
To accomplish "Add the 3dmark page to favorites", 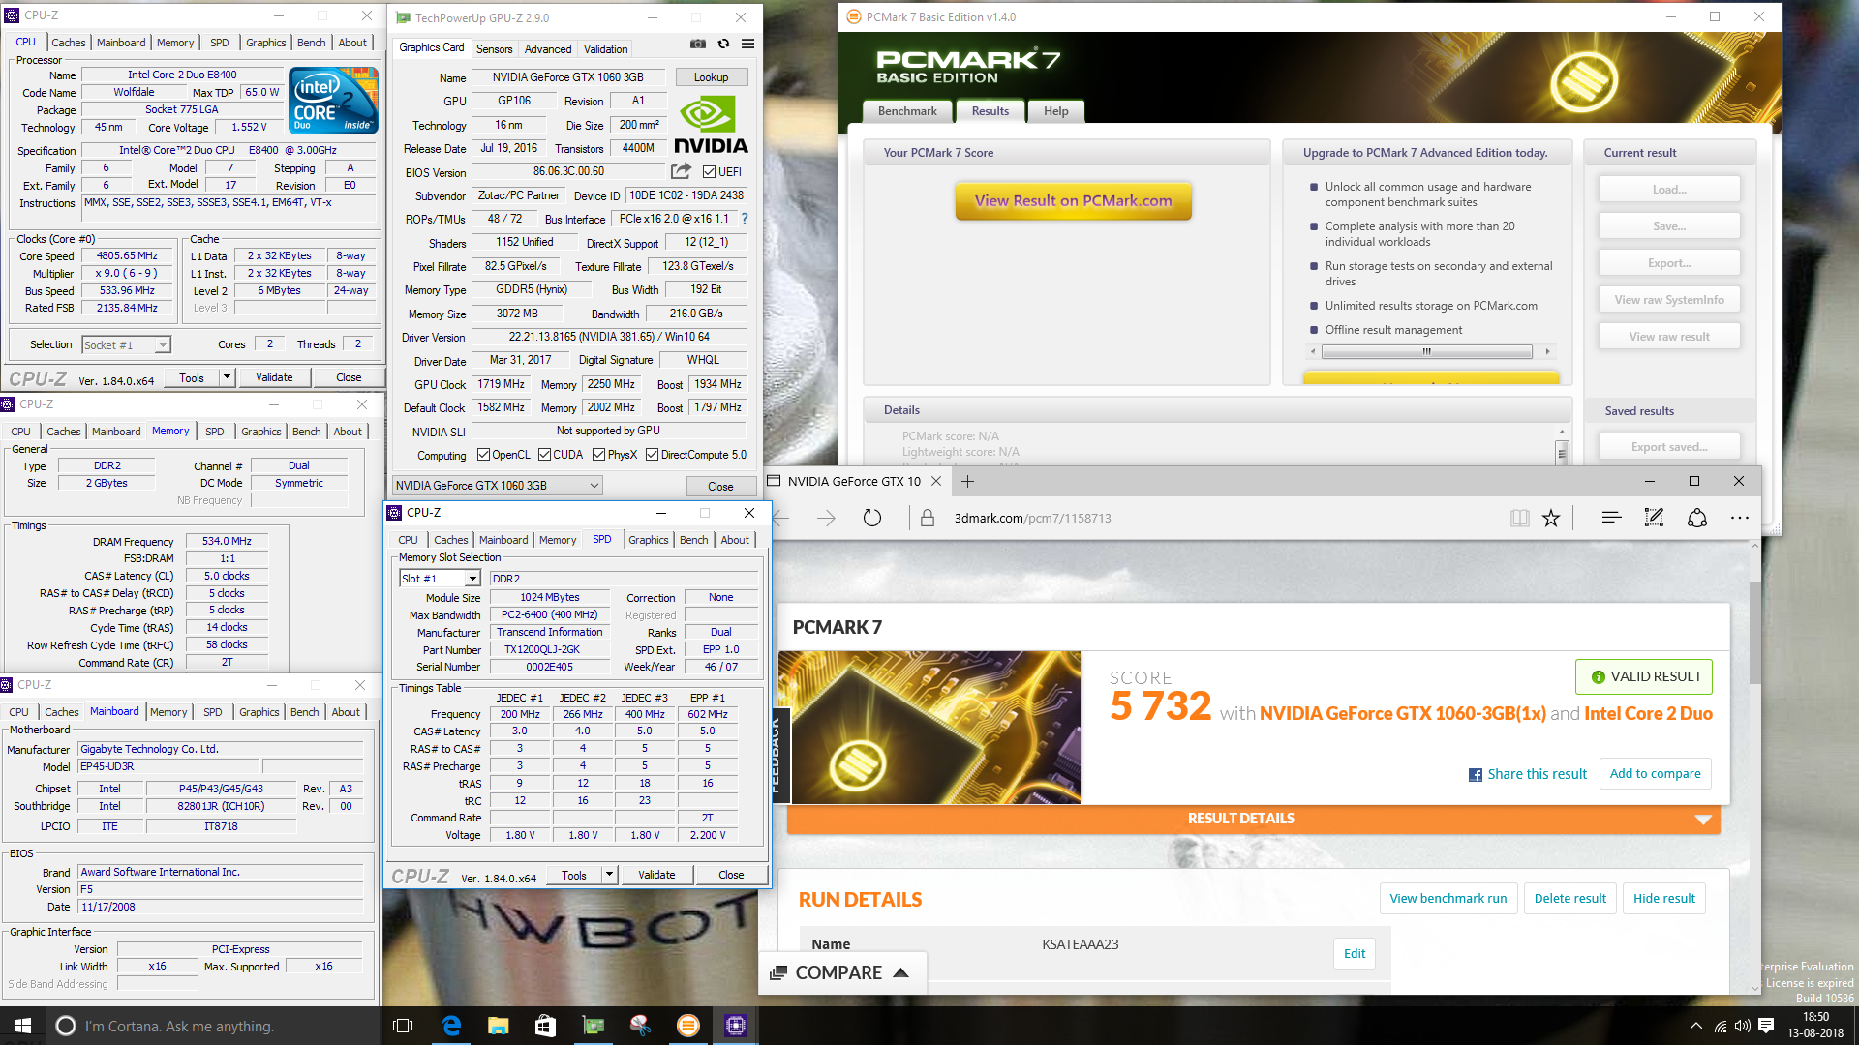I will tap(1551, 519).
